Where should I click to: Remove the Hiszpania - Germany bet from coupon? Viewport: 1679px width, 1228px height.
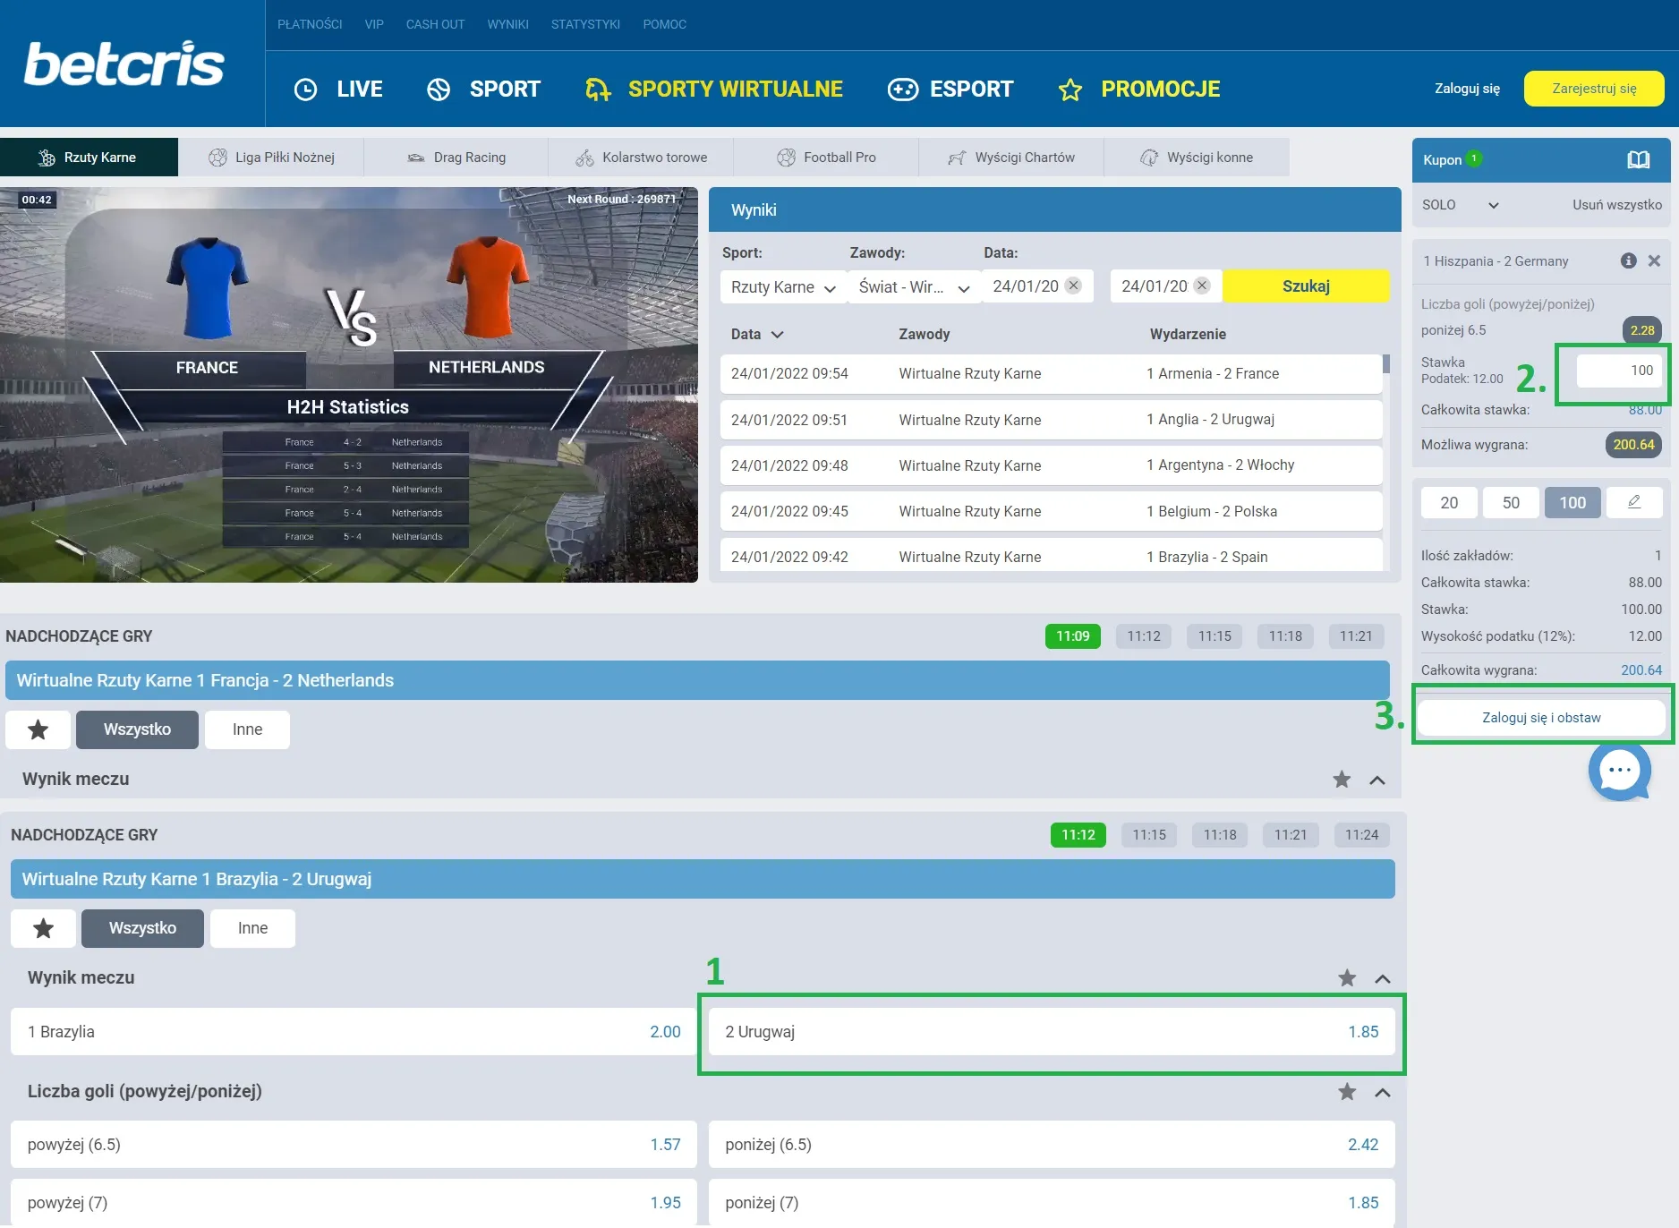(1655, 260)
